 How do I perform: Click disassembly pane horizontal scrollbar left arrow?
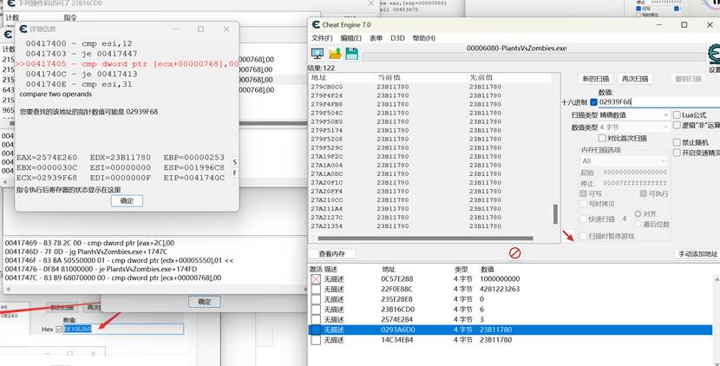click(8, 289)
